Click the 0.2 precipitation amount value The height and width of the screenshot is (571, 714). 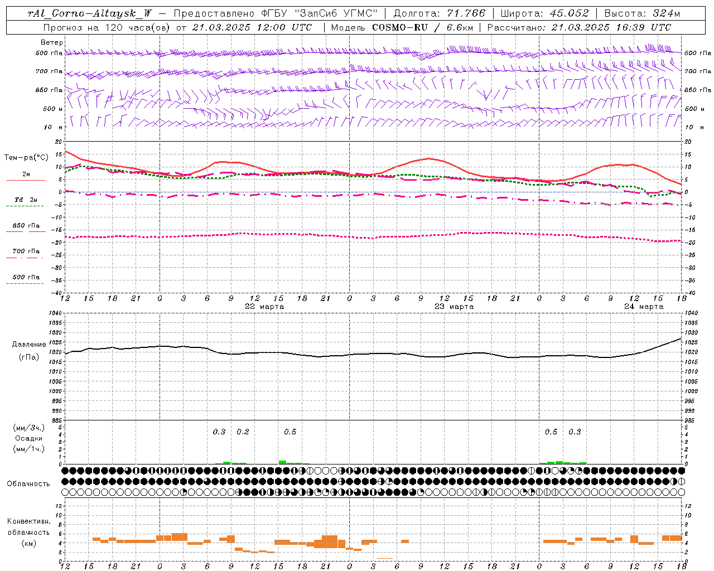(x=243, y=432)
